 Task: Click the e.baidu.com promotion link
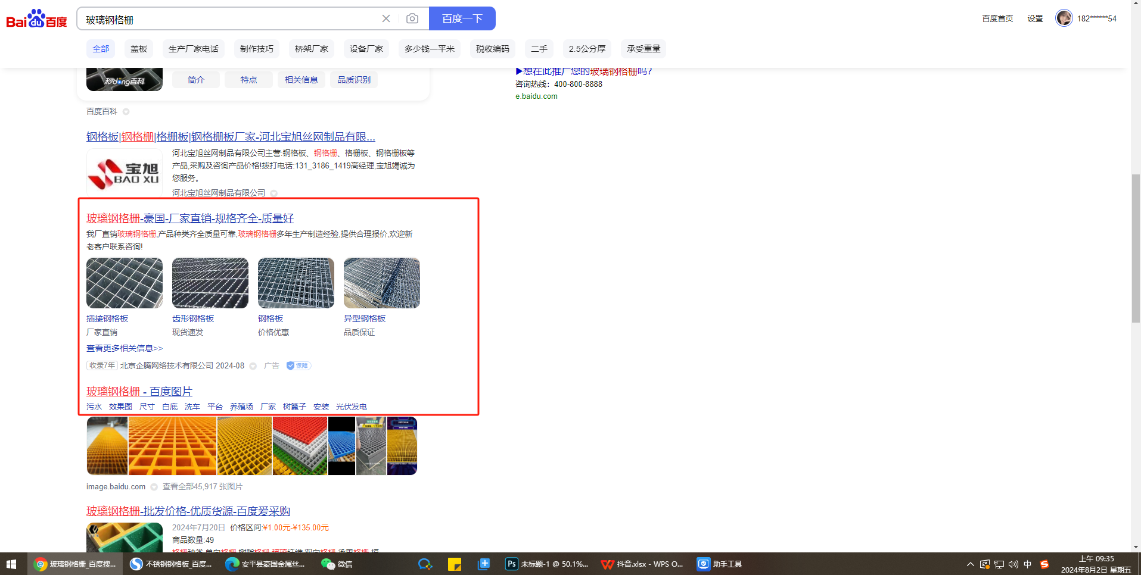(x=536, y=96)
